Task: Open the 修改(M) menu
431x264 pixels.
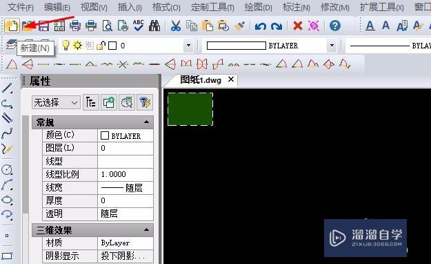Action: [x=334, y=7]
